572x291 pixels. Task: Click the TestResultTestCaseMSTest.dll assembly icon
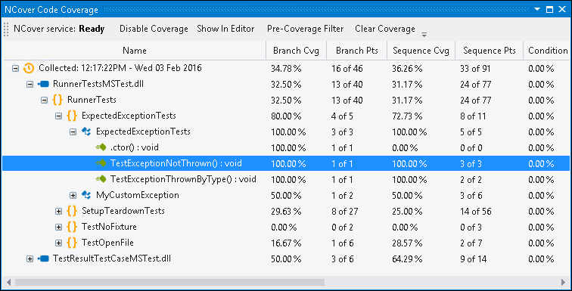[43, 258]
